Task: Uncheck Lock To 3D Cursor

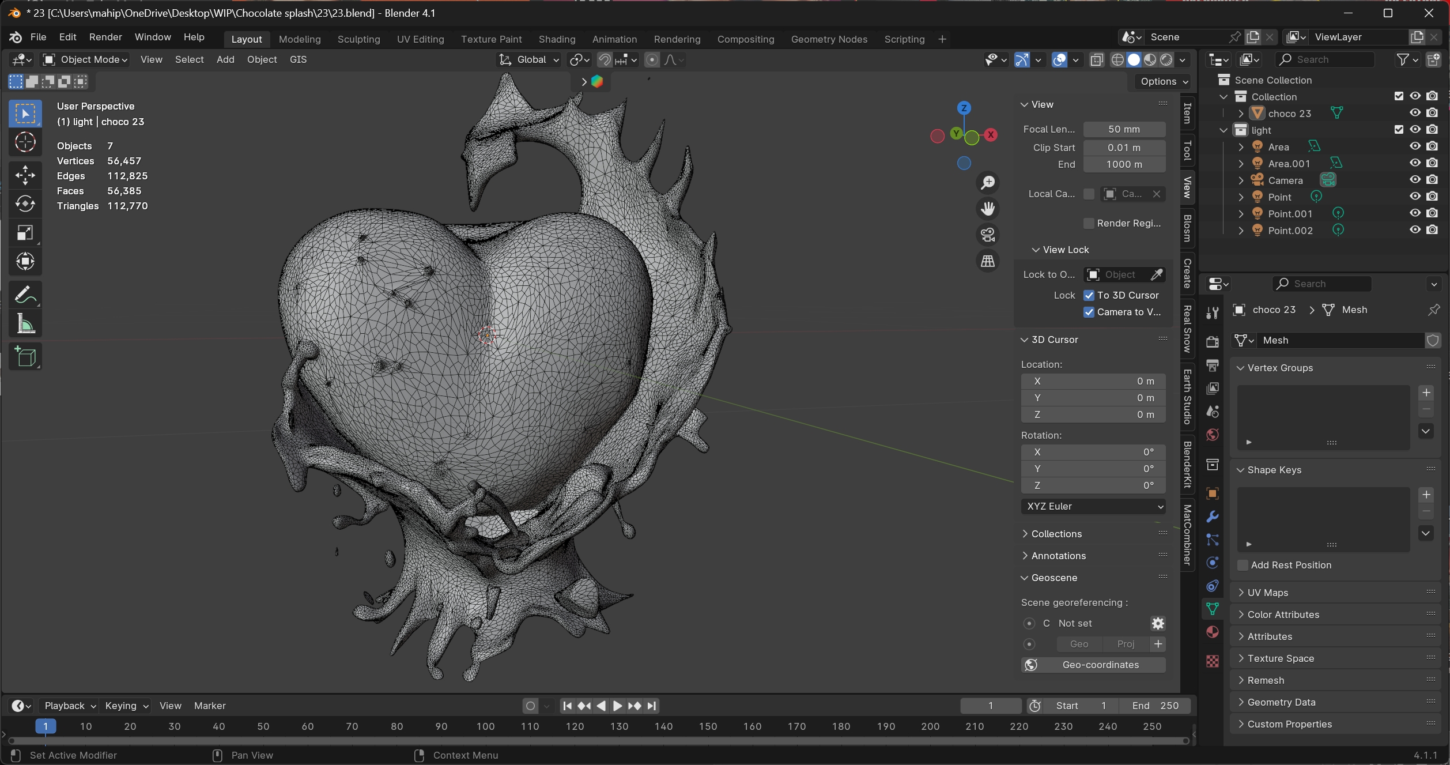Action: tap(1089, 295)
